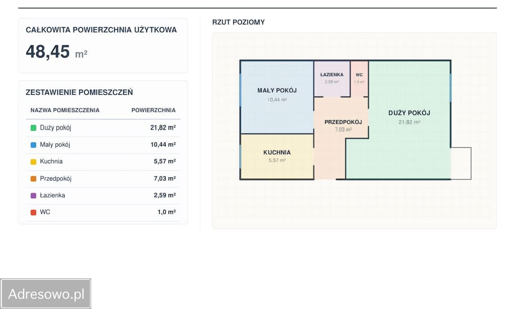This screenshot has width=510, height=309.
Task: Click the red WC color swatch
Action: click(x=33, y=212)
